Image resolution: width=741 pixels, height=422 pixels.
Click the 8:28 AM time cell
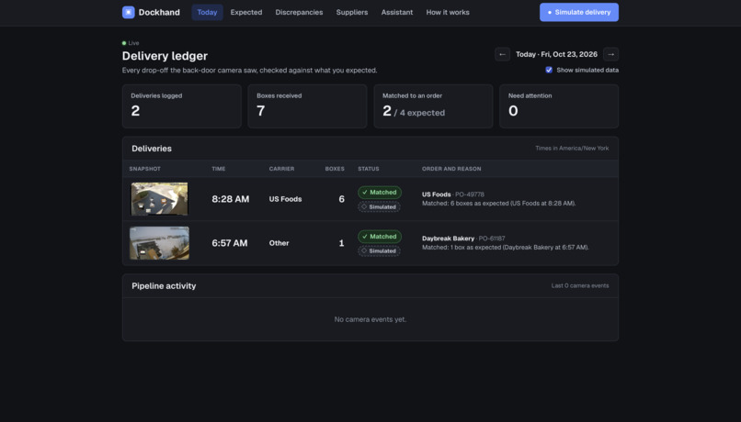tap(230, 199)
